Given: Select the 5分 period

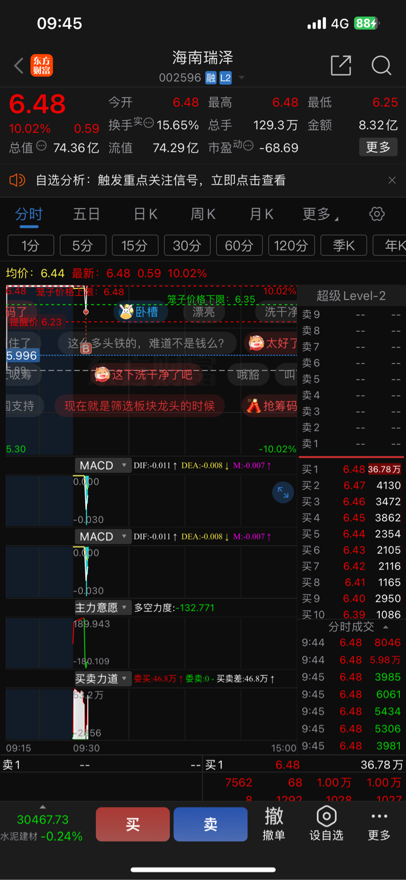Looking at the screenshot, I should [x=82, y=246].
